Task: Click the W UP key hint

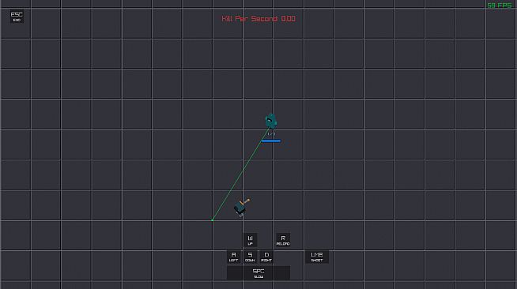Action: tap(250, 240)
